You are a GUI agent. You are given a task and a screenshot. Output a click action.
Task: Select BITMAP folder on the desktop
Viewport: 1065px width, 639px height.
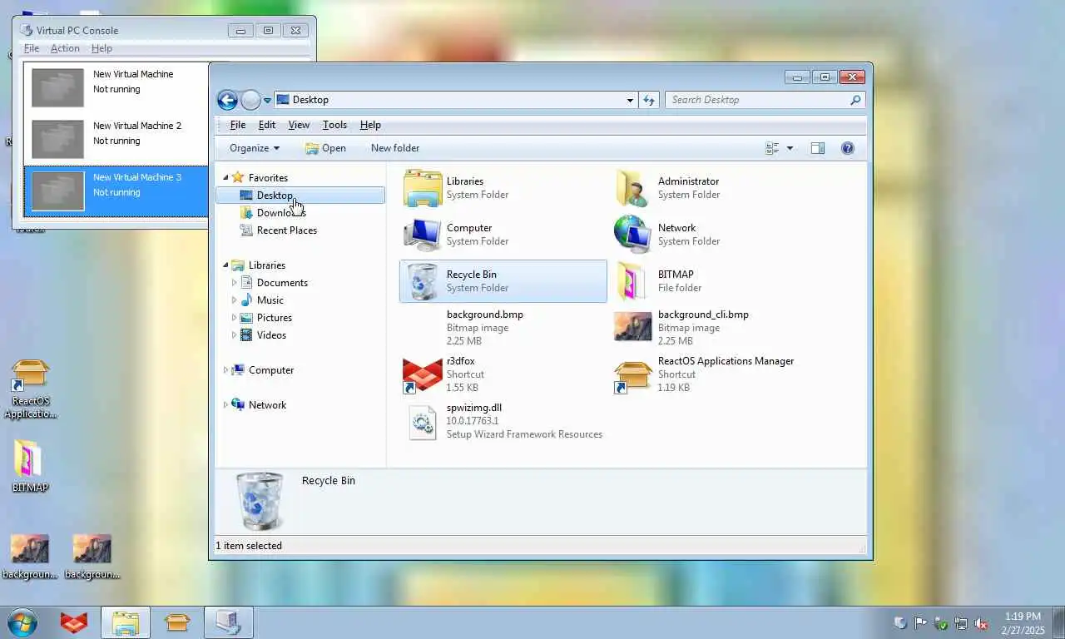pyautogui.click(x=30, y=466)
